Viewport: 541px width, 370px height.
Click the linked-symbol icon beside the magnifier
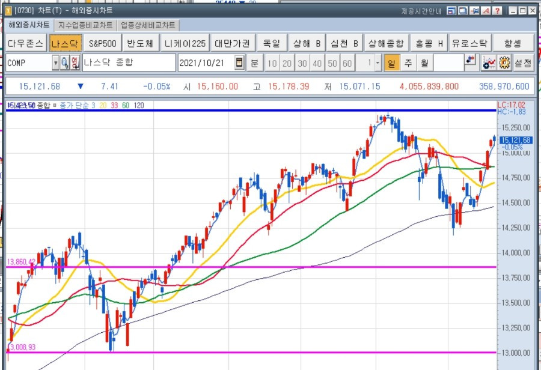[x=75, y=62]
